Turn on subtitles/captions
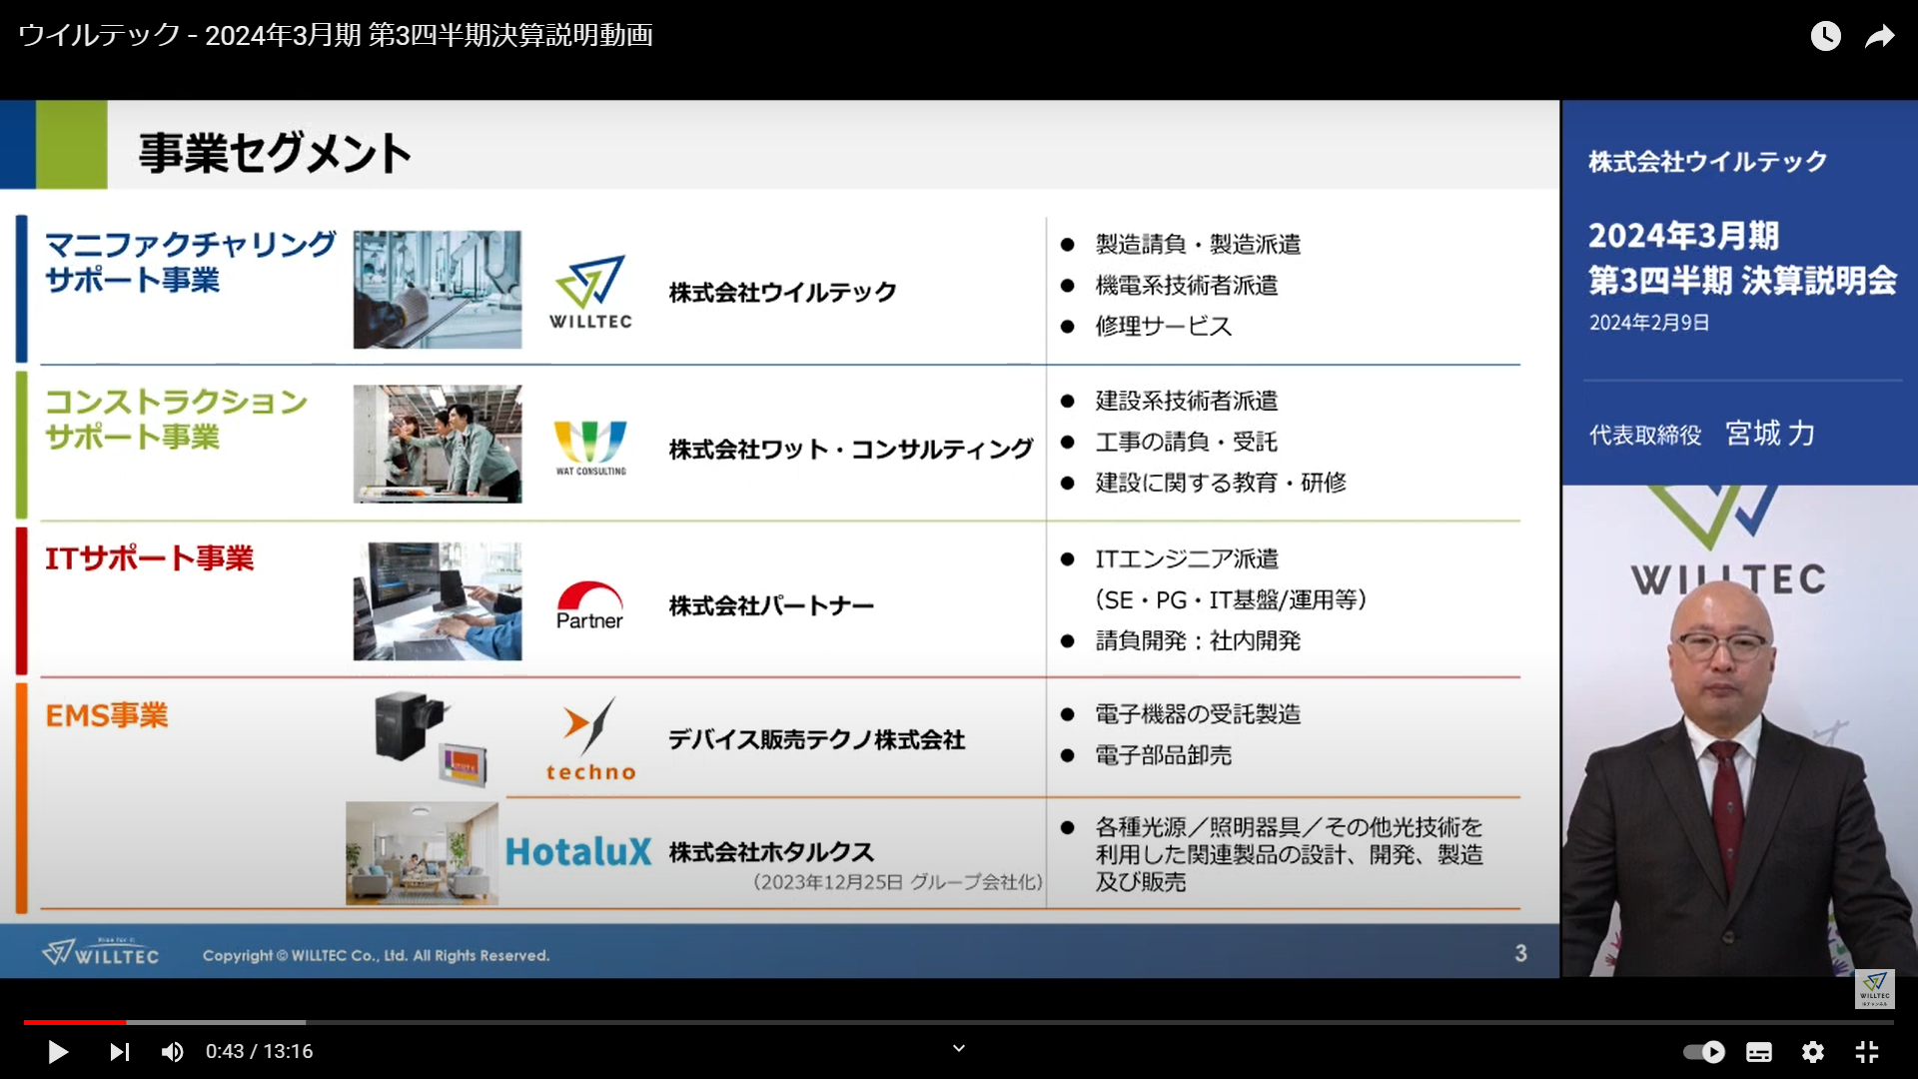The width and height of the screenshot is (1918, 1079). click(1759, 1052)
